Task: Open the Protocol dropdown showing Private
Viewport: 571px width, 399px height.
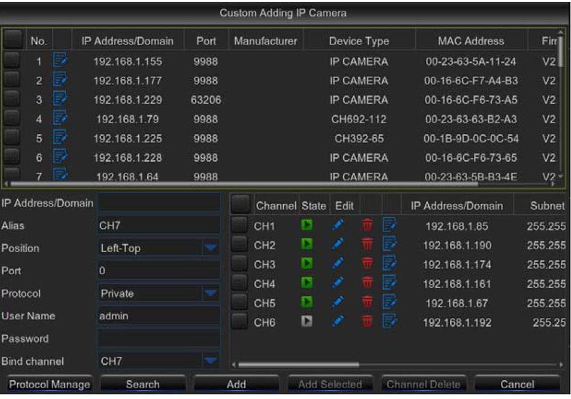Action: (x=159, y=294)
